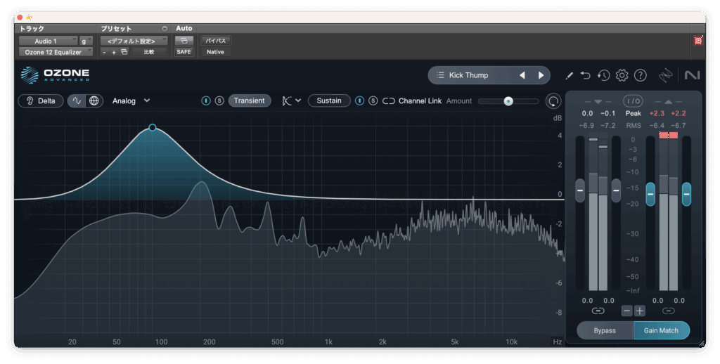Viewport: 720px width, 364px height.
Task: Click the reset circular arrow icon
Action: pos(554,101)
